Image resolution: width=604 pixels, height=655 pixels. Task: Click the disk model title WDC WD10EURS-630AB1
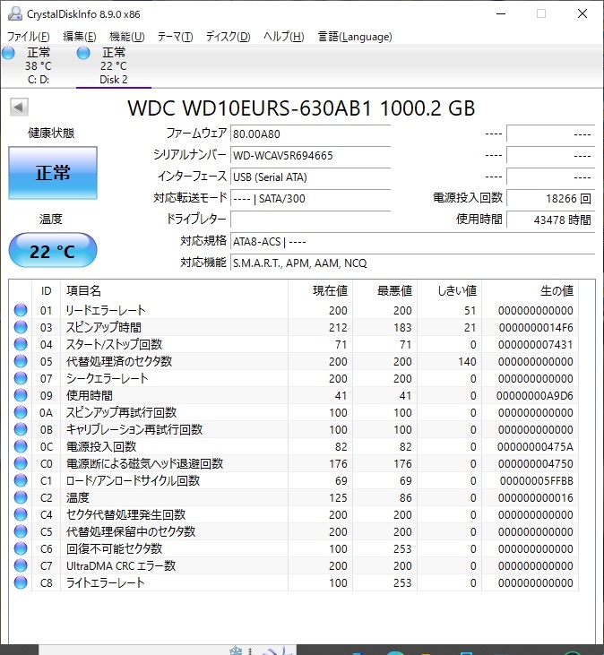249,108
